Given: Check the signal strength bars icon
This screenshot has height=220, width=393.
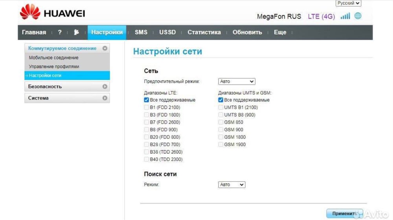Looking at the screenshot, I should [345, 16].
